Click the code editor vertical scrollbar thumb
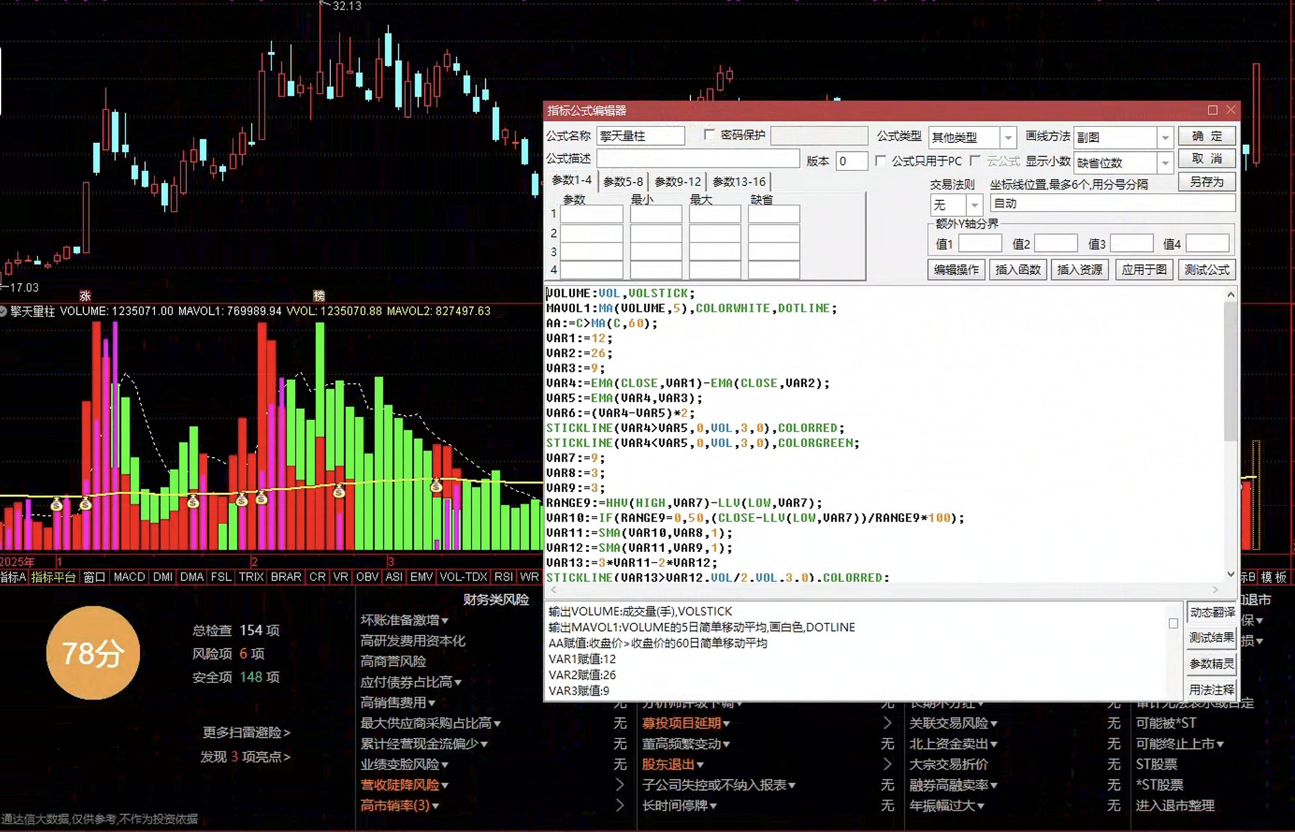 [1231, 371]
